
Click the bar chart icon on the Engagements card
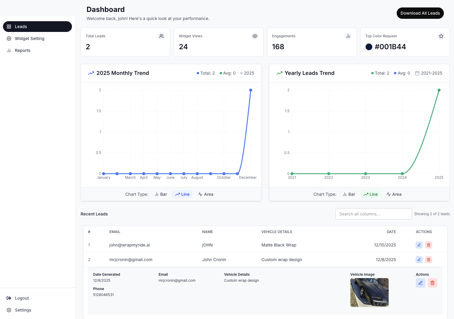[x=348, y=36]
